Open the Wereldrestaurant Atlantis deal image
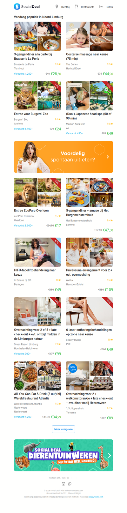 coord(37,376)
